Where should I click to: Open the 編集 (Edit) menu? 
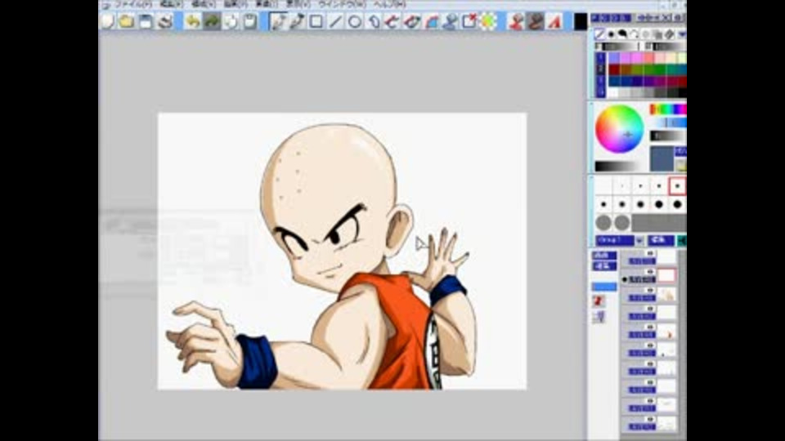(x=171, y=5)
